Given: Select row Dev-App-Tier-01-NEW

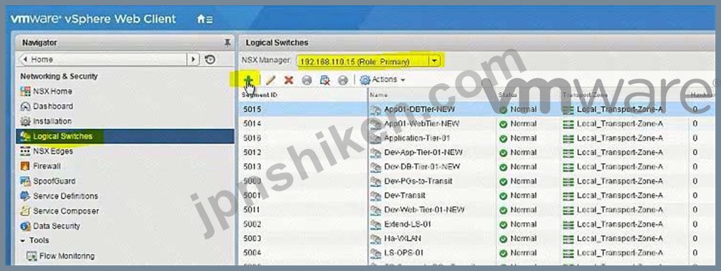Looking at the screenshot, I should 476,152.
